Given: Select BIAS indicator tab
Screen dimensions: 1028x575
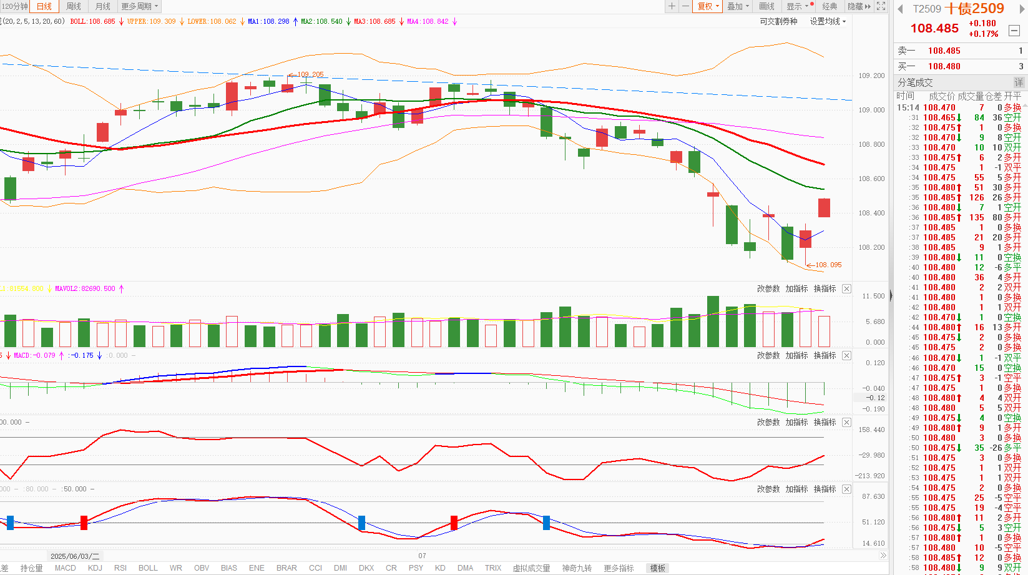Looking at the screenshot, I should (229, 568).
